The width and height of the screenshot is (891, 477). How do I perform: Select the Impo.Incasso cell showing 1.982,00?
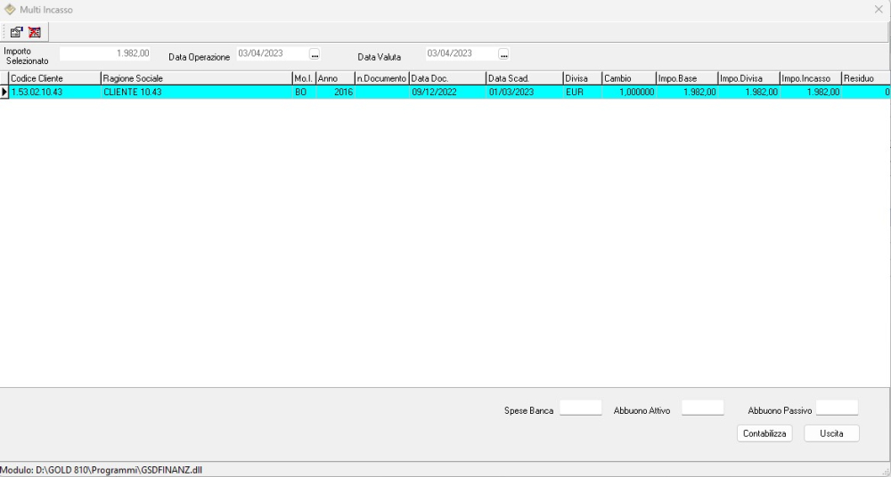coord(809,92)
